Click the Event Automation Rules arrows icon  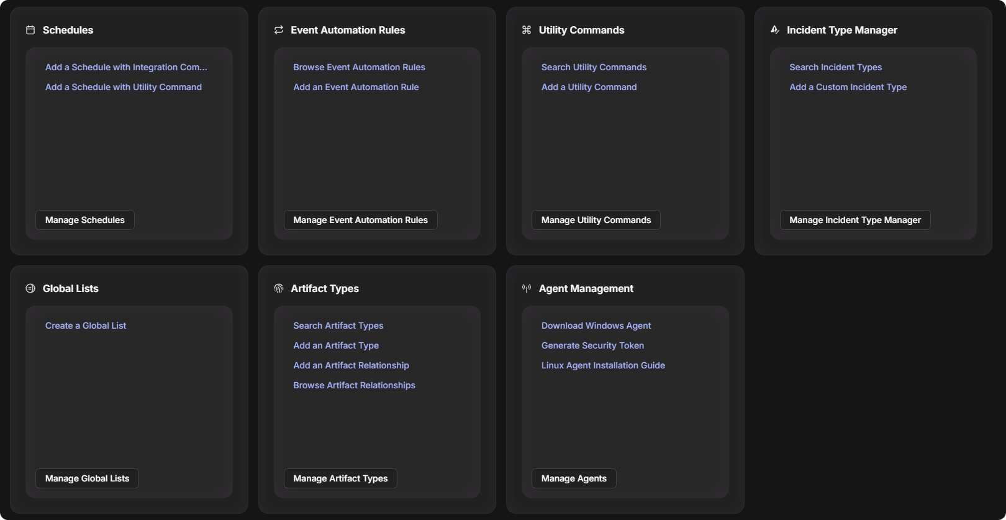click(x=279, y=30)
